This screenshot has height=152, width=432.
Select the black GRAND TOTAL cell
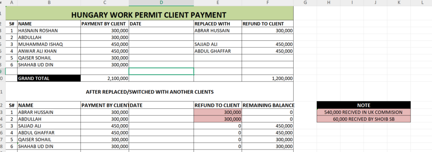[49, 78]
